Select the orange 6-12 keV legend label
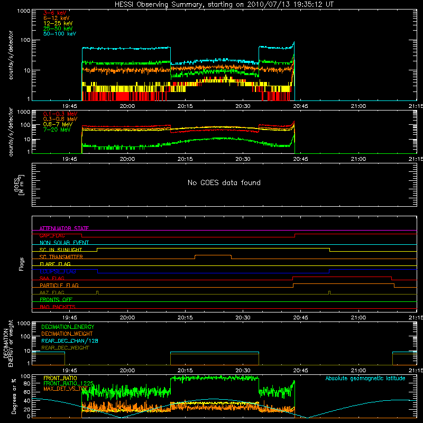This screenshot has width=423, height=423. (x=57, y=18)
